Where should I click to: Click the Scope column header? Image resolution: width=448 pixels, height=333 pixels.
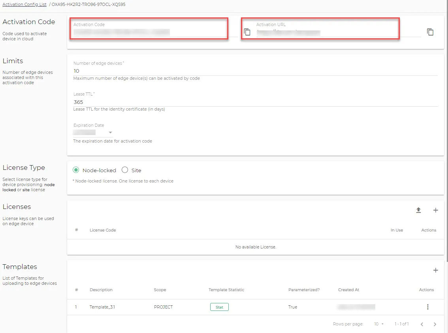tap(160, 290)
